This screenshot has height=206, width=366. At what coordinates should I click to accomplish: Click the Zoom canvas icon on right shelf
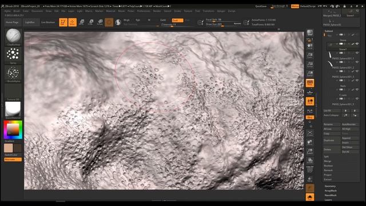pos(310,56)
